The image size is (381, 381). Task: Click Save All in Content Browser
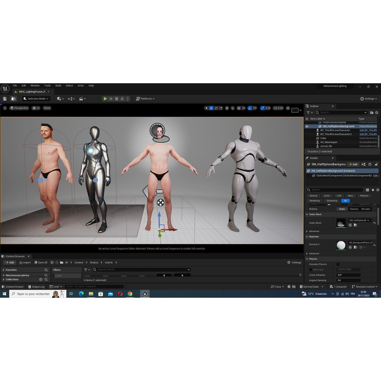pos(41,262)
